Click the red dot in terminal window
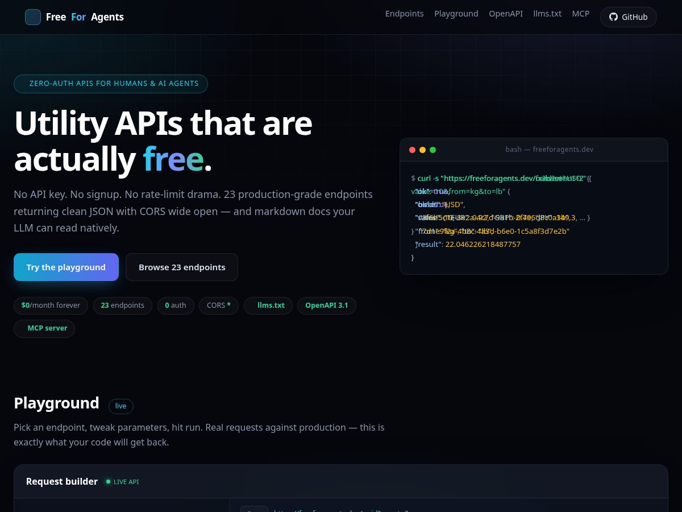Screen dimensions: 682x512 click(412, 150)
